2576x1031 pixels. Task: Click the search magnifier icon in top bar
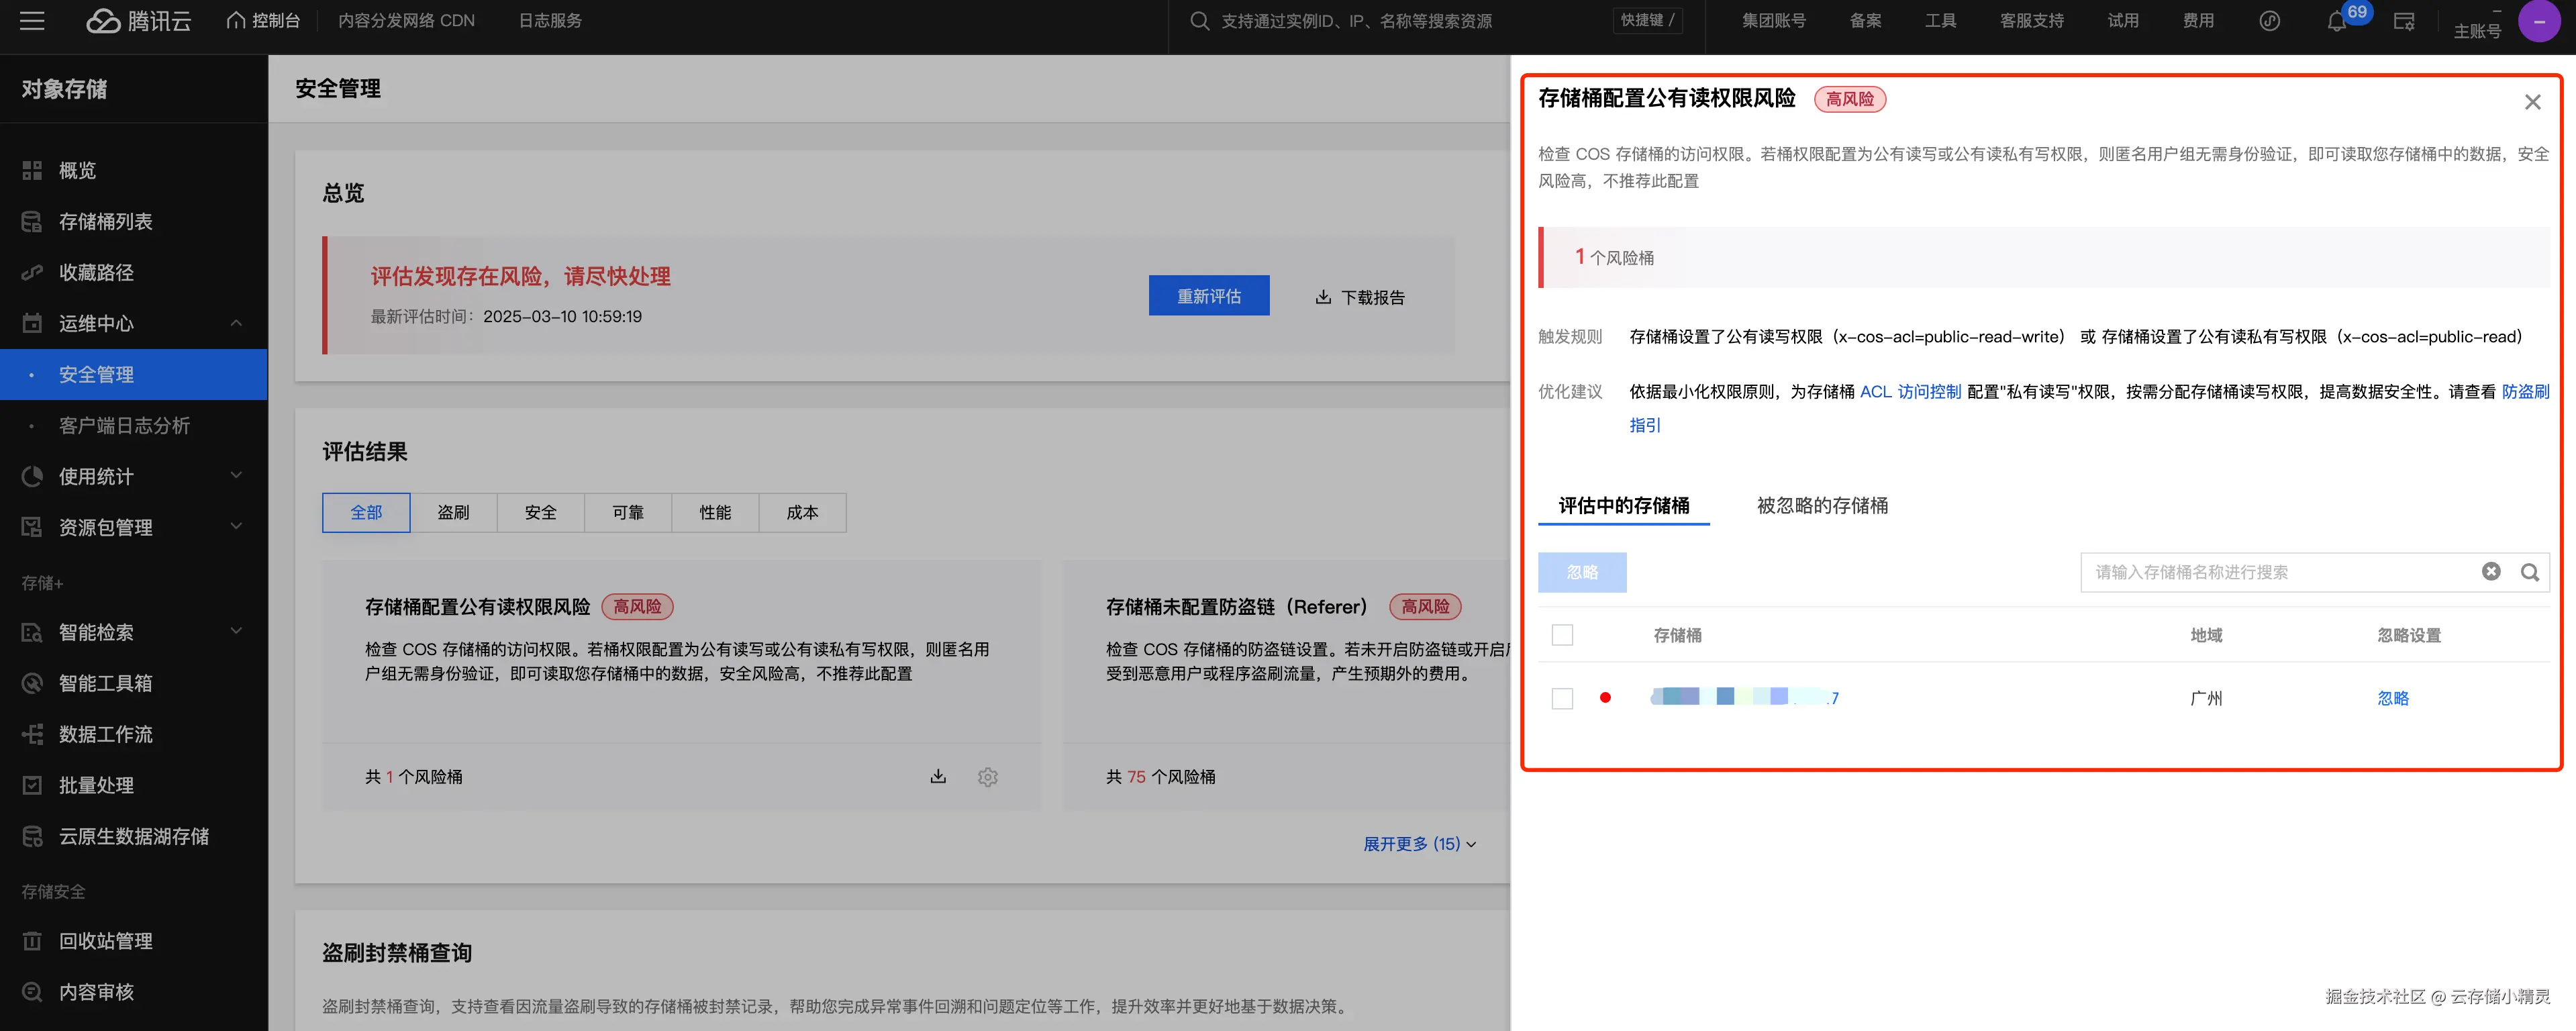[x=1199, y=21]
